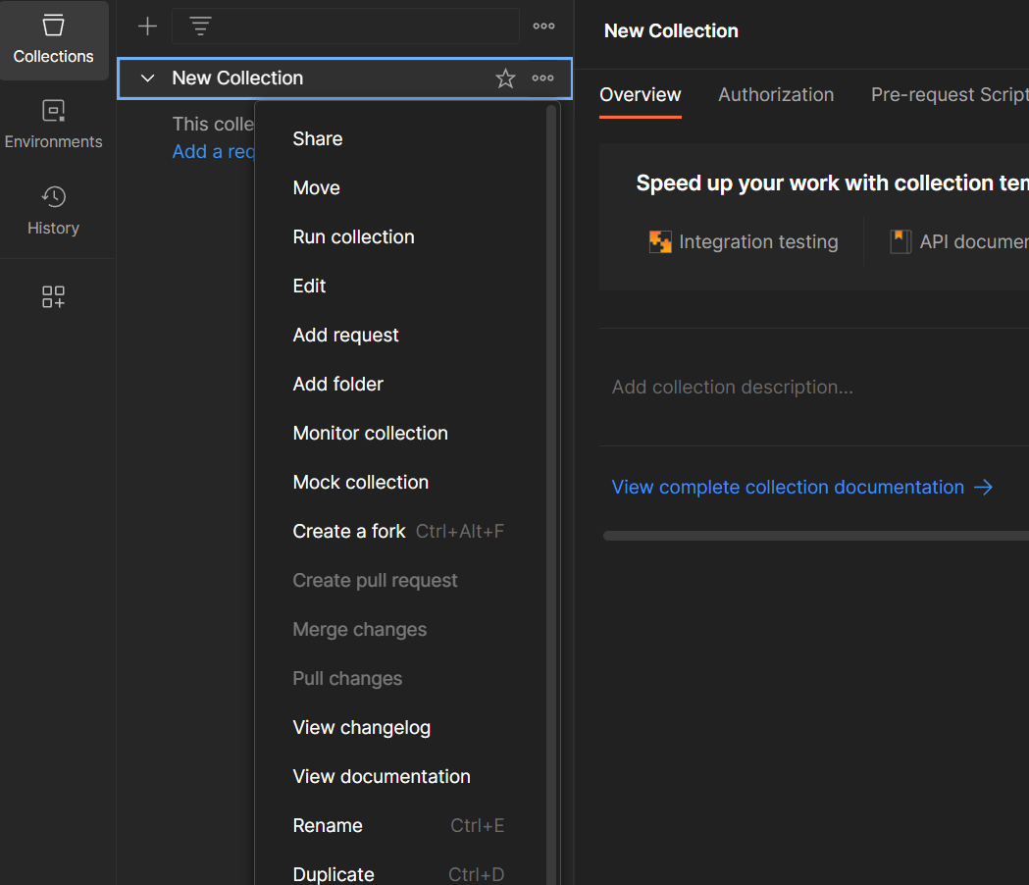The image size is (1029, 885).
Task: Open the filter and sort icon
Action: coord(200,26)
